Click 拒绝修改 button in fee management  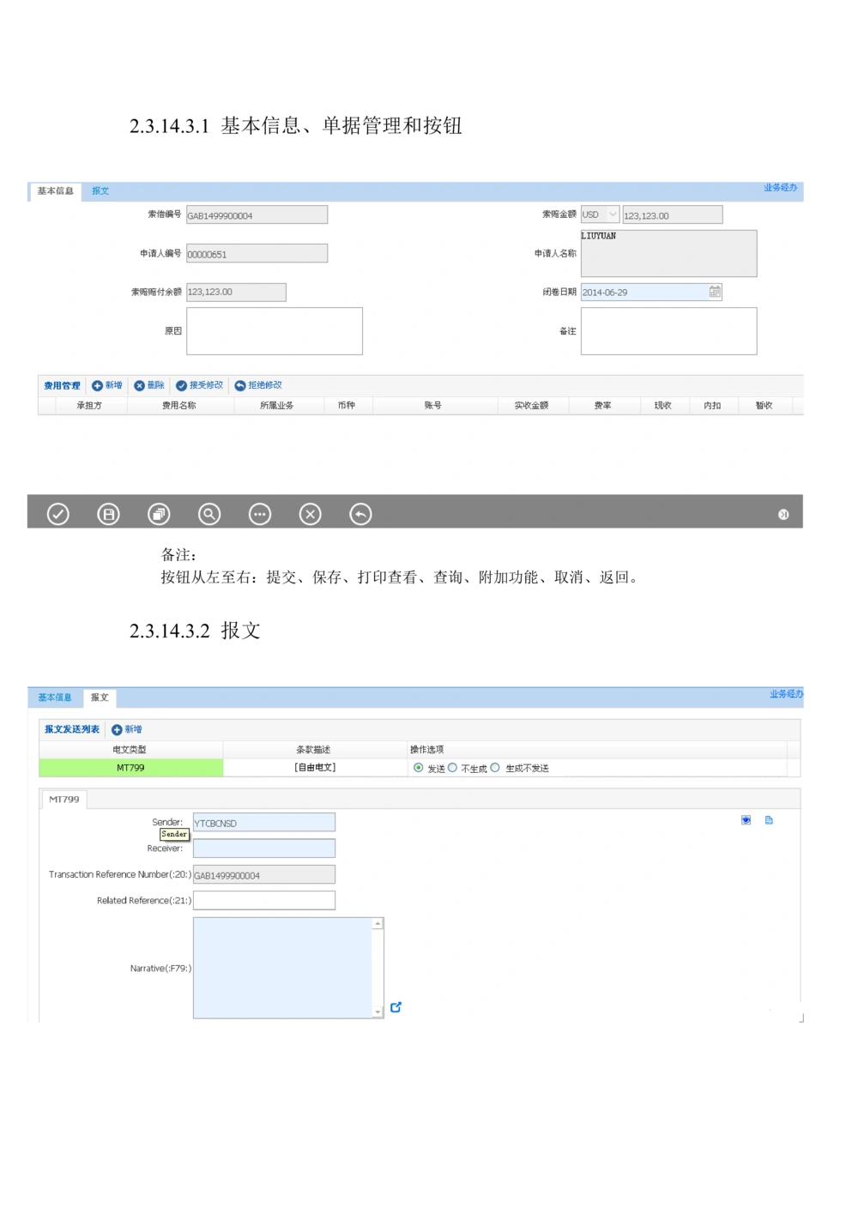coord(258,385)
